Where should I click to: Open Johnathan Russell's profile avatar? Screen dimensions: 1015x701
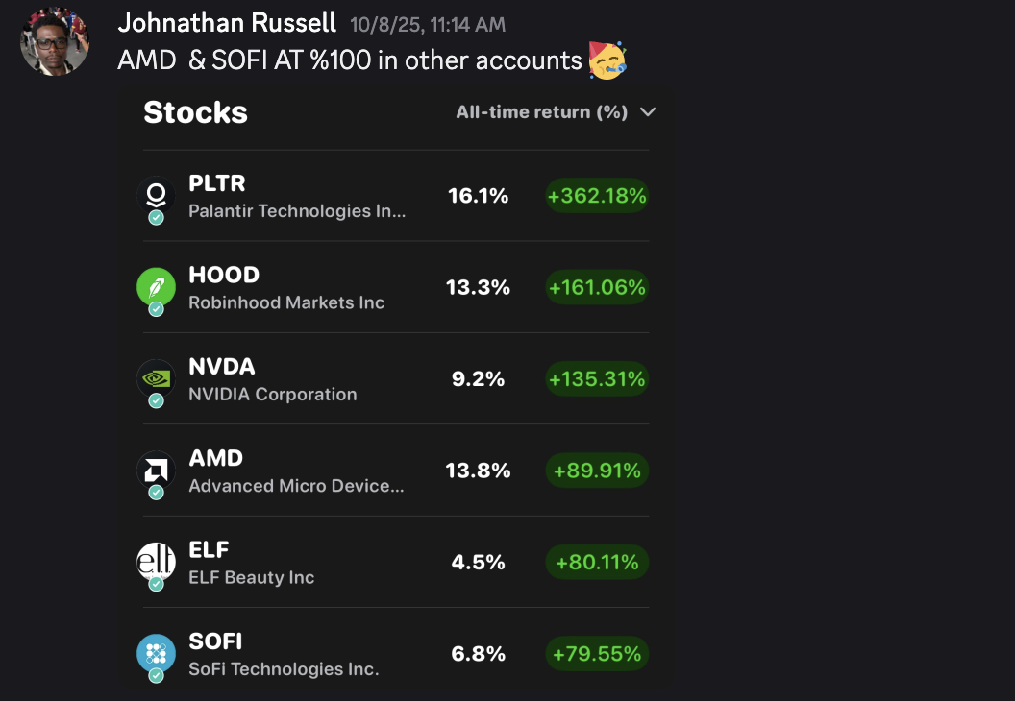point(55,41)
